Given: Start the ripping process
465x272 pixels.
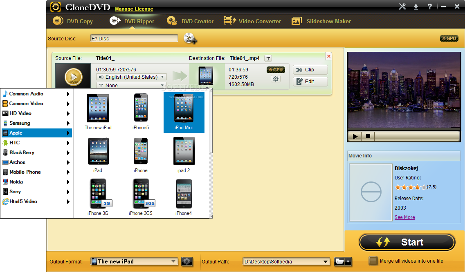Looking at the screenshot, I should 407,242.
